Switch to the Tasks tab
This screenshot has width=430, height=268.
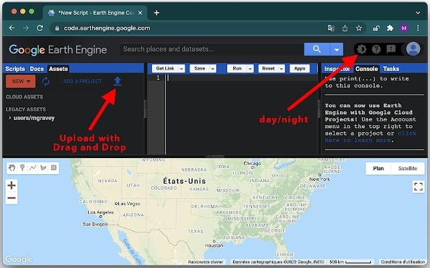391,69
